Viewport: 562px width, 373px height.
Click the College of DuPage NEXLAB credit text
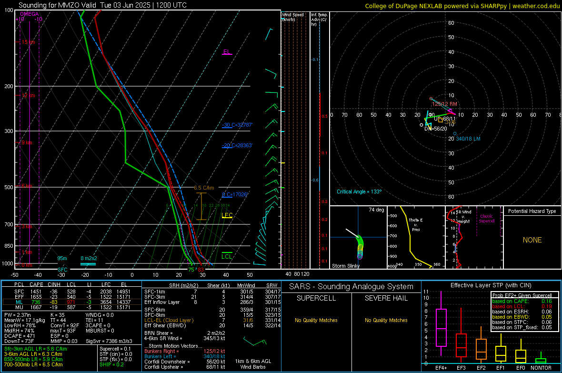coord(462,6)
